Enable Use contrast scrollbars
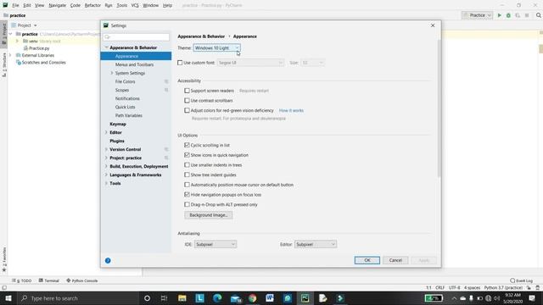 click(x=187, y=101)
